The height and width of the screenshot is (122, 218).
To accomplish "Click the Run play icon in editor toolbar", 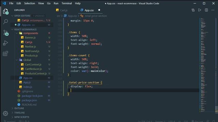I will pos(200,10).
